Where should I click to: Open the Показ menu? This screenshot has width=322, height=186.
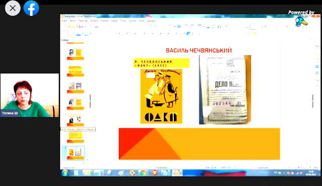[x=123, y=21]
